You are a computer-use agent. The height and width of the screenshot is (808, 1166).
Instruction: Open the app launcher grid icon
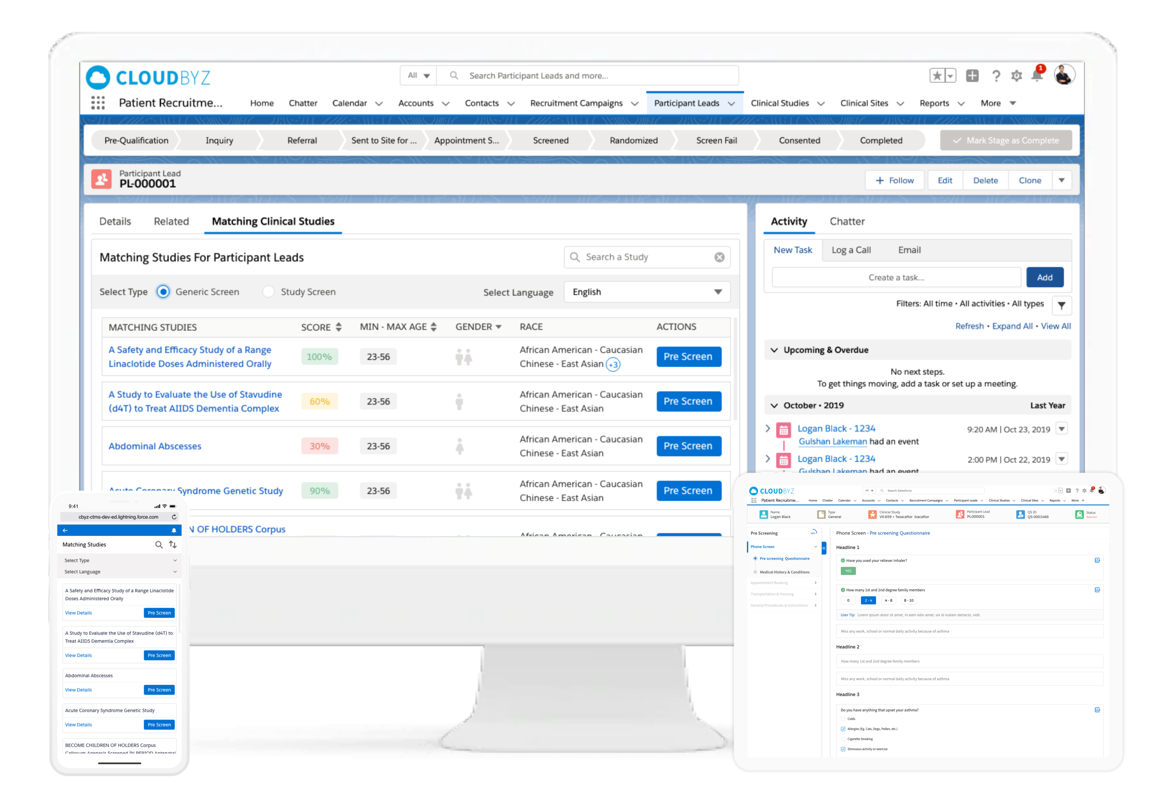(x=98, y=103)
